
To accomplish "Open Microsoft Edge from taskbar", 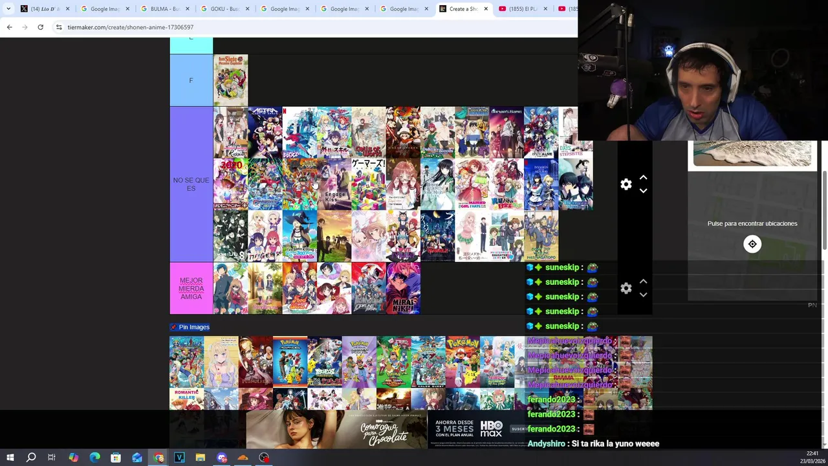I will click(x=94, y=458).
